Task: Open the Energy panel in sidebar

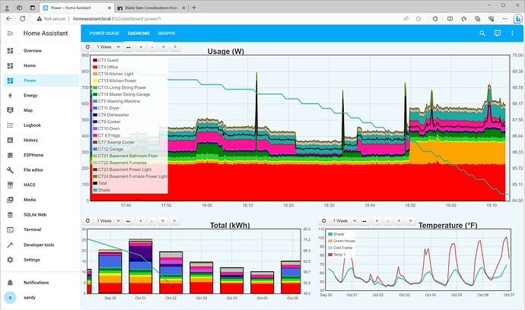Action: (41, 95)
